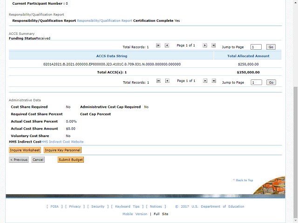The height and width of the screenshot is (223, 298).
Task: Go to next page in upper pagination
Action: (205, 46)
